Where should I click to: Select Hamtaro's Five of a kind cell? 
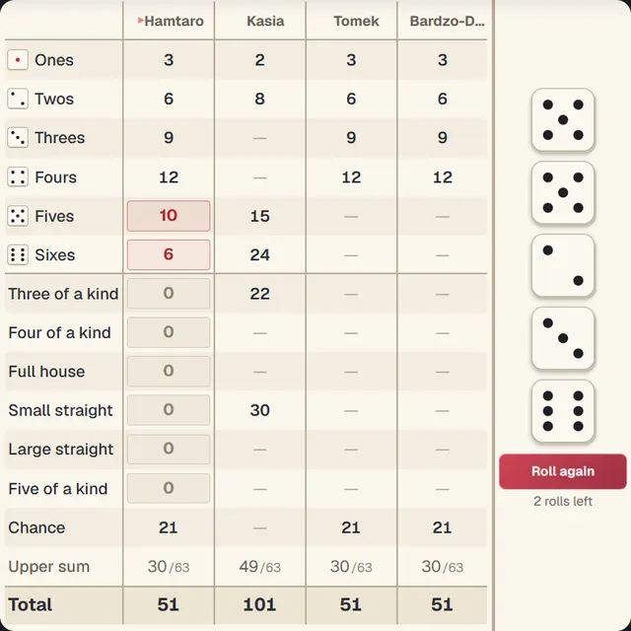pos(169,488)
